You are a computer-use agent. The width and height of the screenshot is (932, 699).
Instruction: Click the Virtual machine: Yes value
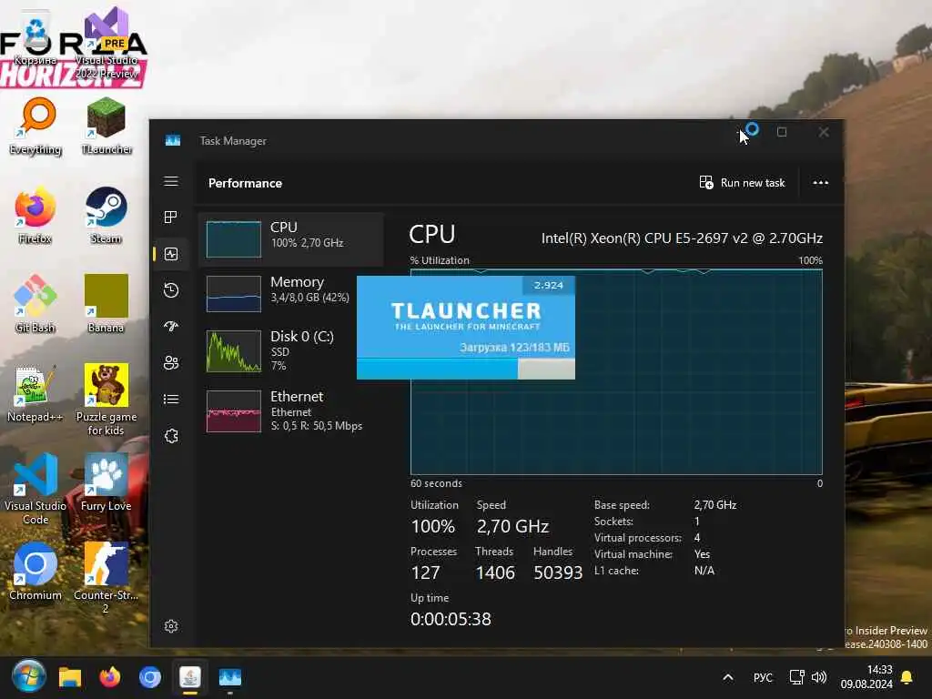(x=702, y=554)
